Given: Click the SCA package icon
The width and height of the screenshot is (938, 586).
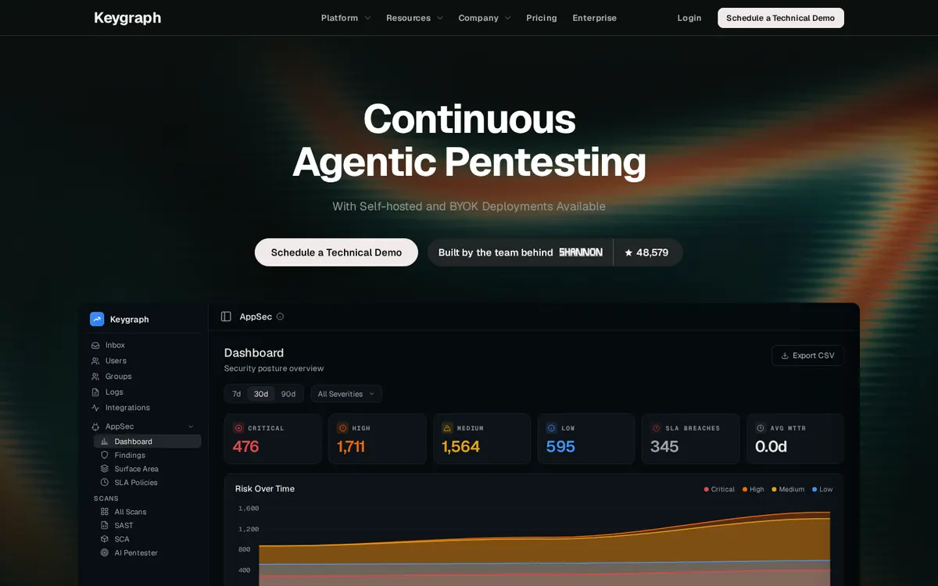Looking at the screenshot, I should pyautogui.click(x=105, y=539).
